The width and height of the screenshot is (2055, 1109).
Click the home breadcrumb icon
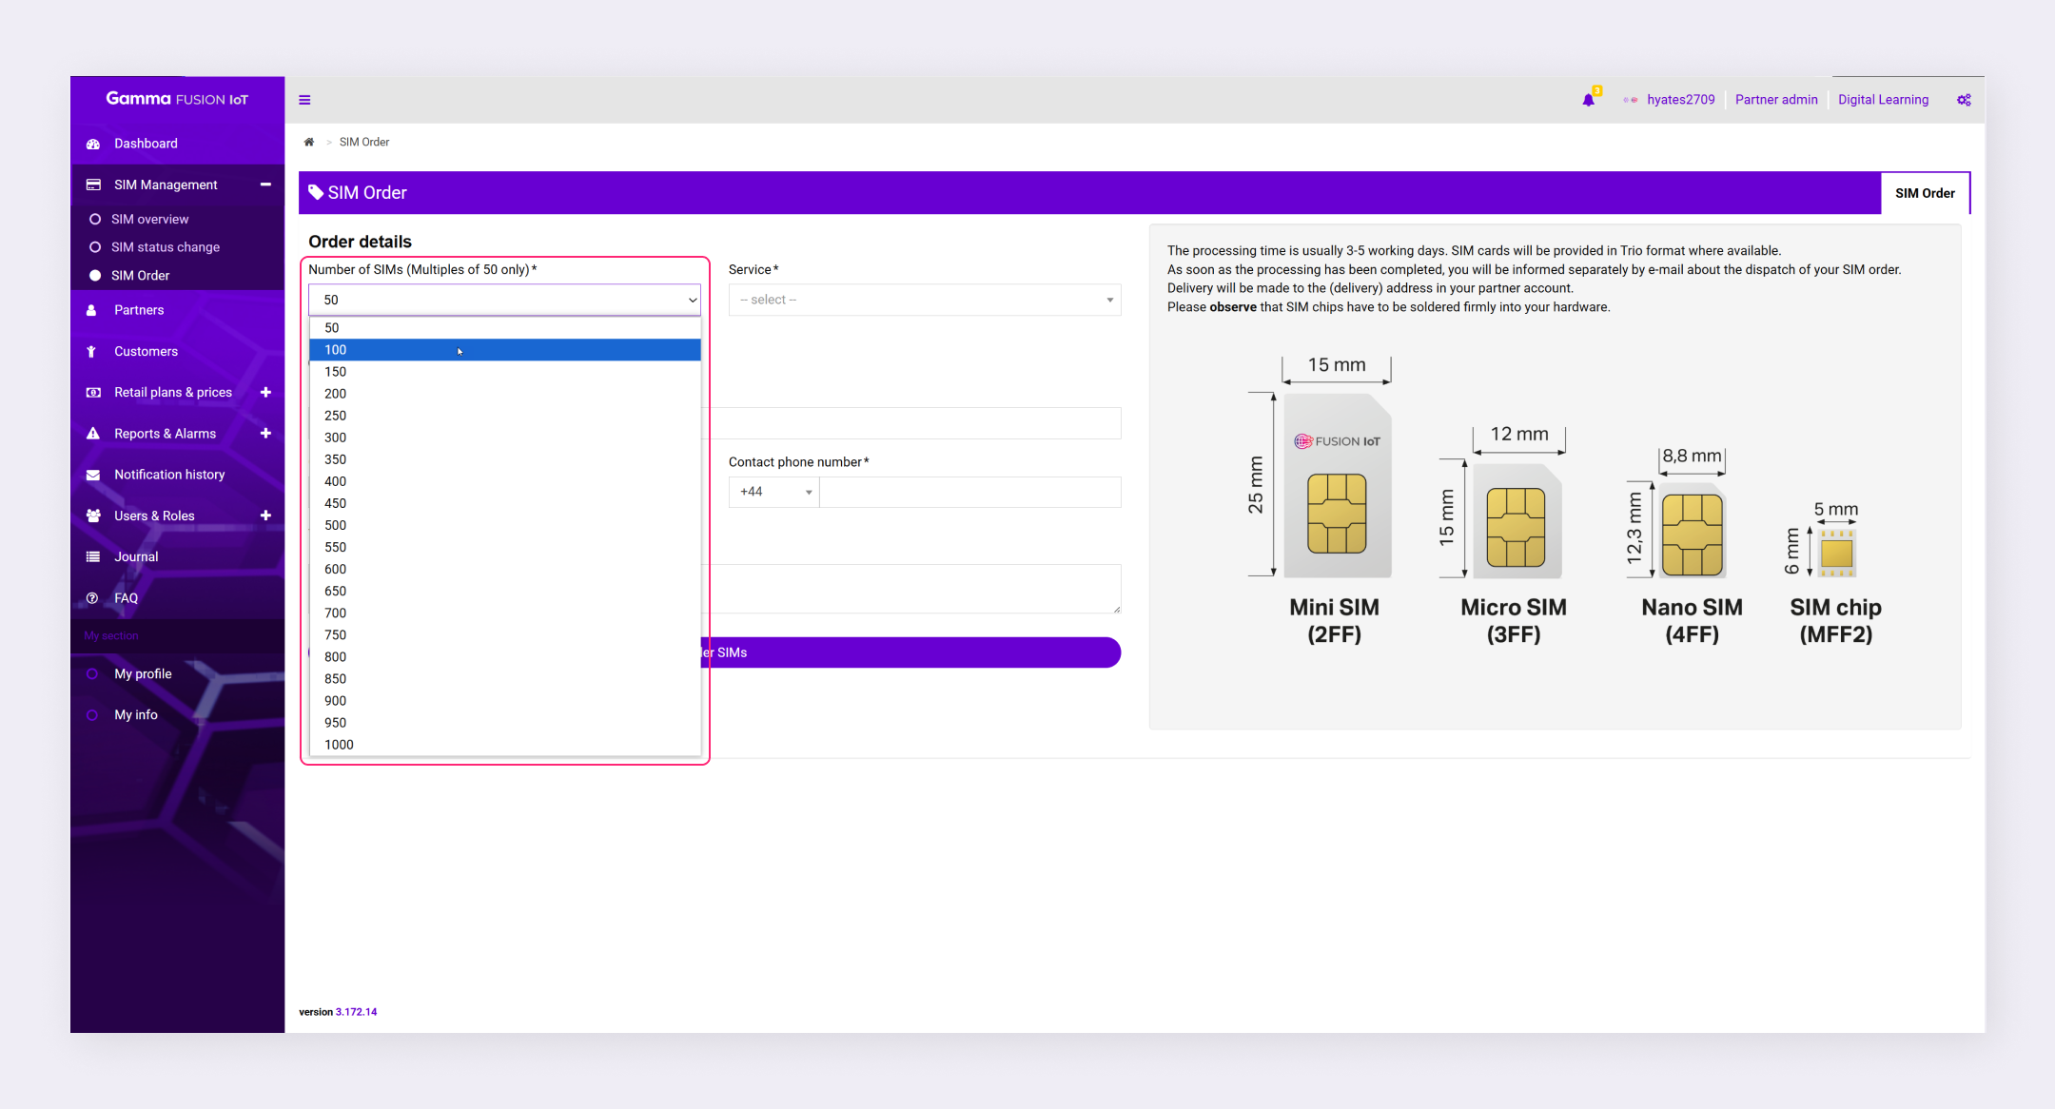(308, 142)
